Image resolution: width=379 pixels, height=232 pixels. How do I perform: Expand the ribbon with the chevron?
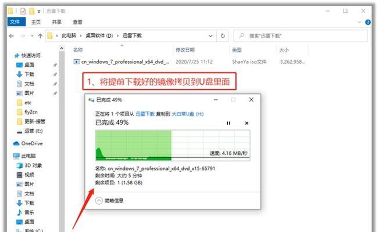point(359,22)
